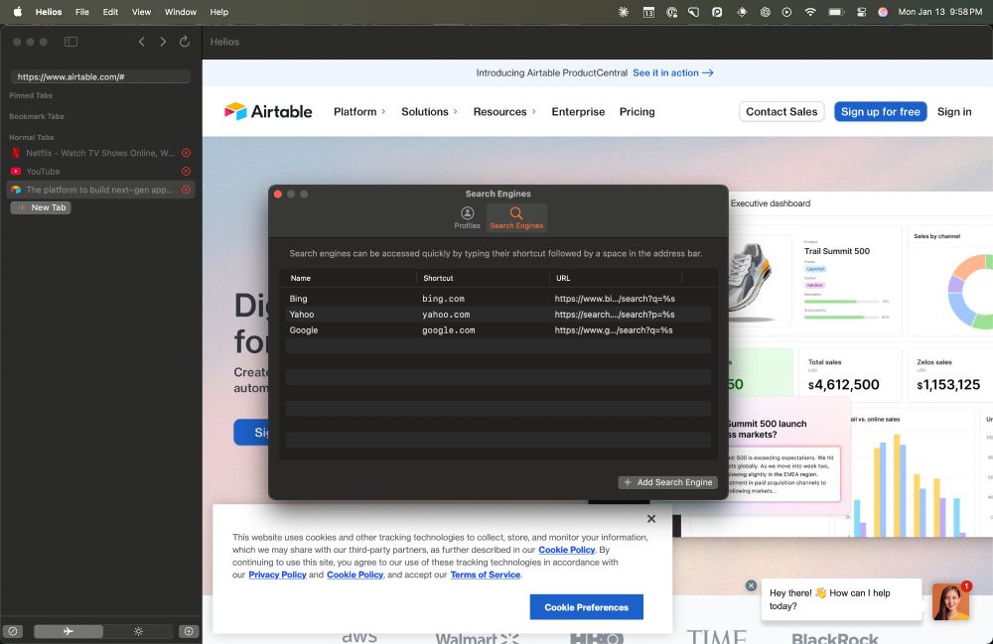The width and height of the screenshot is (993, 644).
Task: Select the Yahoo search engine row
Action: click(x=498, y=315)
